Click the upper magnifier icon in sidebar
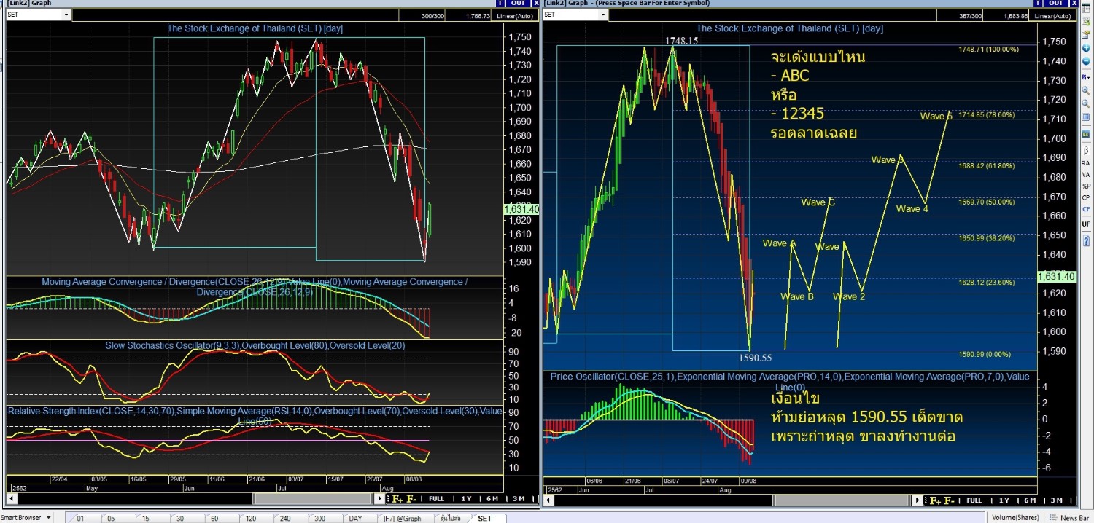 1086,91
